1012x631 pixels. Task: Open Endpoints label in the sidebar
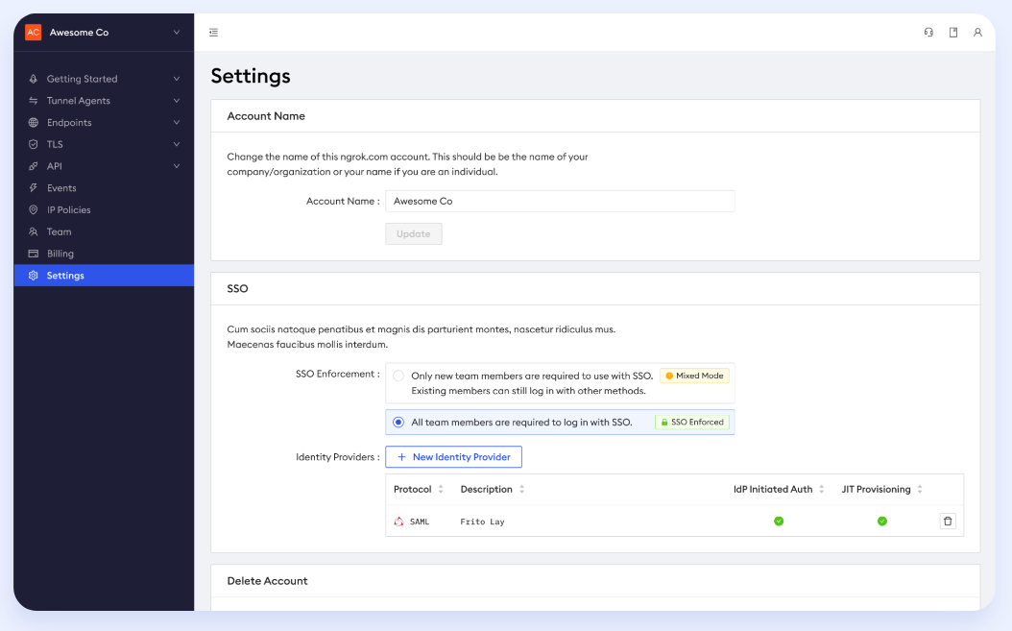pos(69,123)
